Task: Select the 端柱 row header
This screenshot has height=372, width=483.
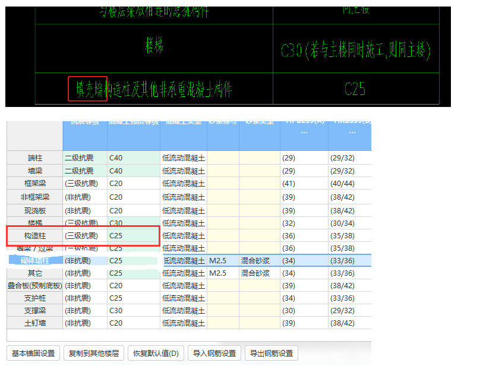Action: (x=35, y=158)
